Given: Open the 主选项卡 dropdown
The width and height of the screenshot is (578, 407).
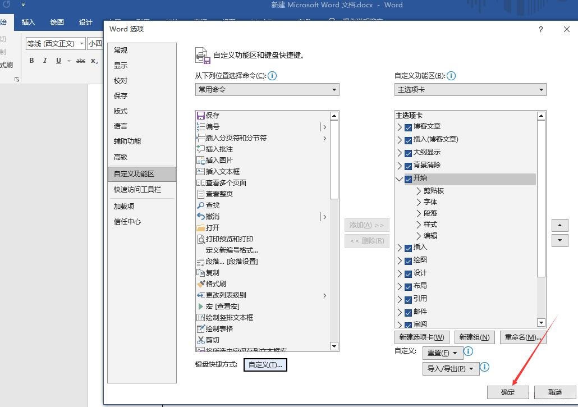Looking at the screenshot, I should coord(540,89).
